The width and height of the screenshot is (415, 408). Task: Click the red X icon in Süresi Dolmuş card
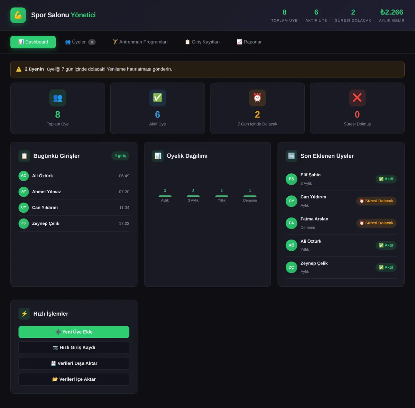pyautogui.click(x=357, y=98)
